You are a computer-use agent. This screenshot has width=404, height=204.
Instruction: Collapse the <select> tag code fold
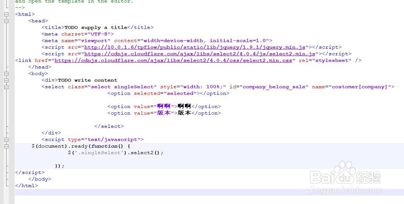coord(7,87)
